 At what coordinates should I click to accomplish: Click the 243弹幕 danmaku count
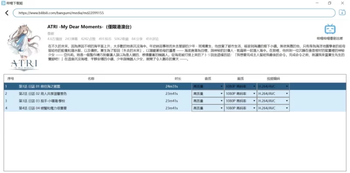pos(71,39)
